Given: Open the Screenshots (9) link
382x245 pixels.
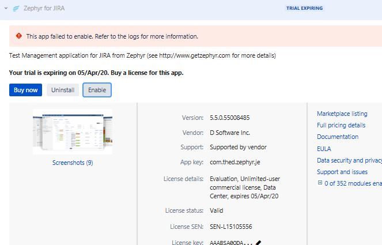Looking at the screenshot, I should click(73, 163).
